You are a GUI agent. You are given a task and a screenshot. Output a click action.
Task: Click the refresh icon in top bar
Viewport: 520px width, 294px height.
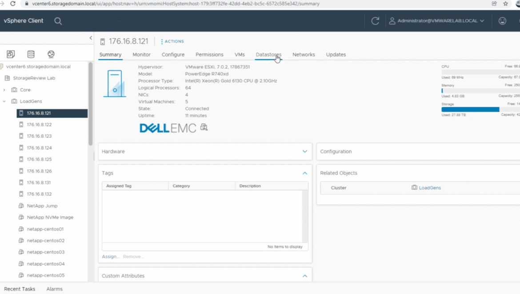coord(375,21)
